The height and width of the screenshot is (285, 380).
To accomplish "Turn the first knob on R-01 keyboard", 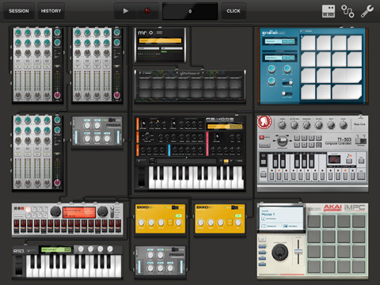I will coord(81,249).
